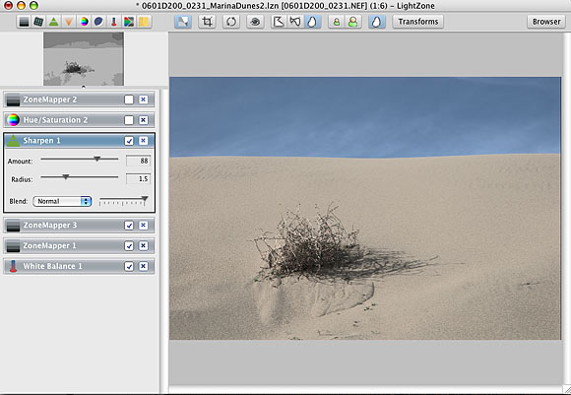Enable the ZoneMapper 2 checkbox
Screen dimensions: 571x395
point(129,99)
